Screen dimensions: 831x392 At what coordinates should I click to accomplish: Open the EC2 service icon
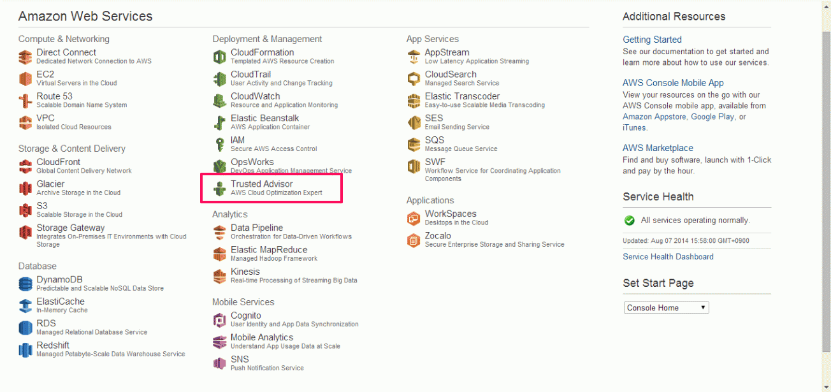click(25, 79)
